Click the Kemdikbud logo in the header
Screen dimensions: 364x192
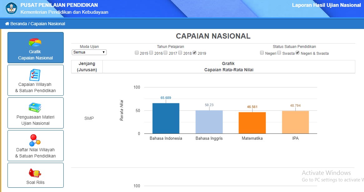[x=11, y=8]
